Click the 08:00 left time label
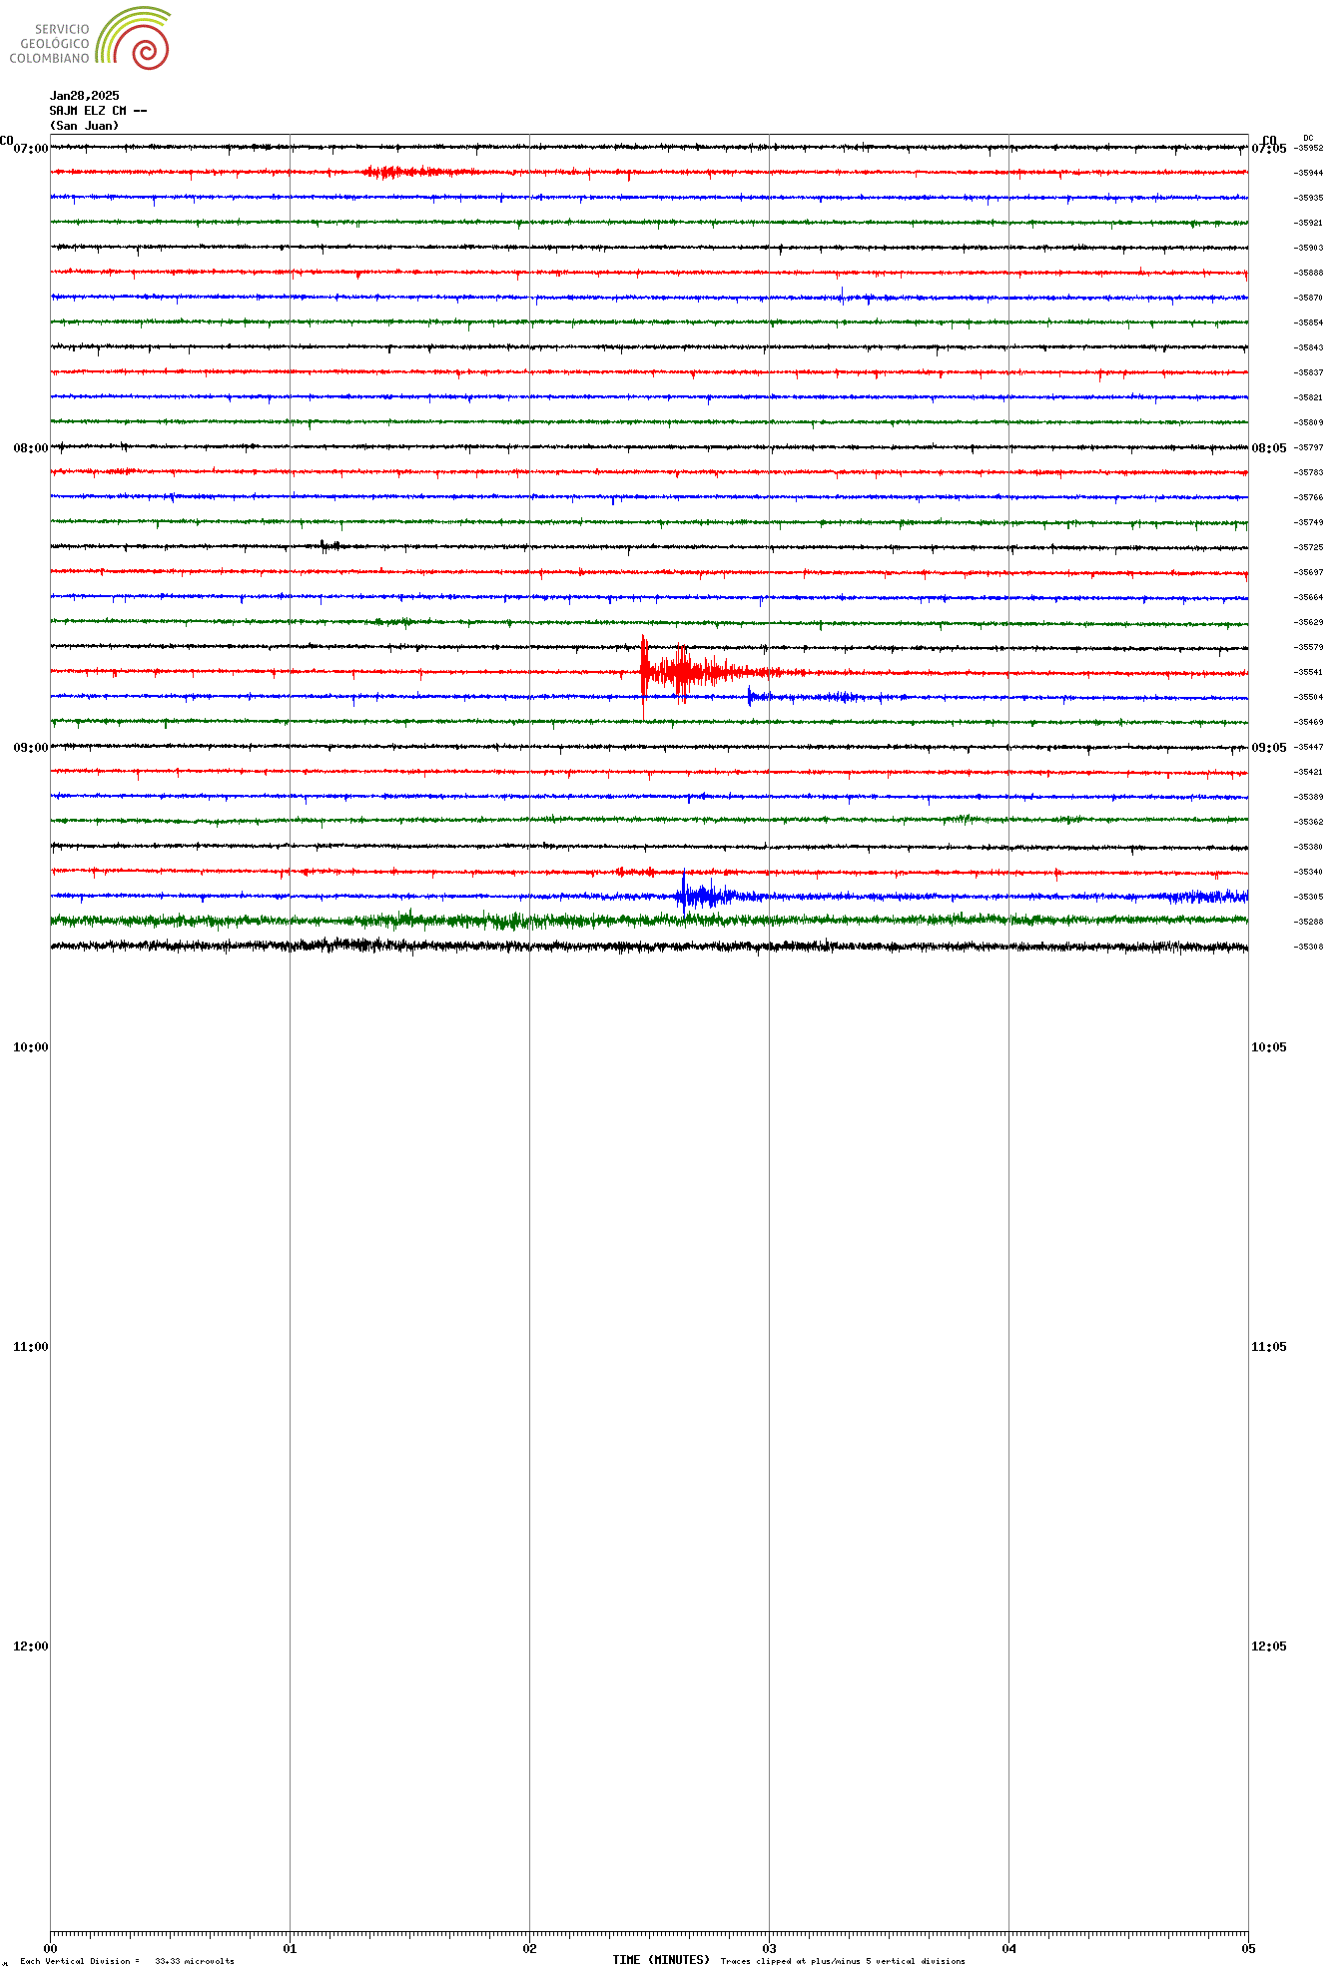The image size is (1328, 1975). coord(30,448)
